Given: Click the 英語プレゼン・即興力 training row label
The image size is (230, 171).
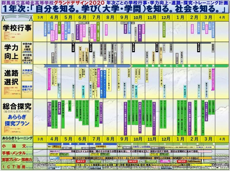Looking at the screenshot, I should tap(16, 159).
